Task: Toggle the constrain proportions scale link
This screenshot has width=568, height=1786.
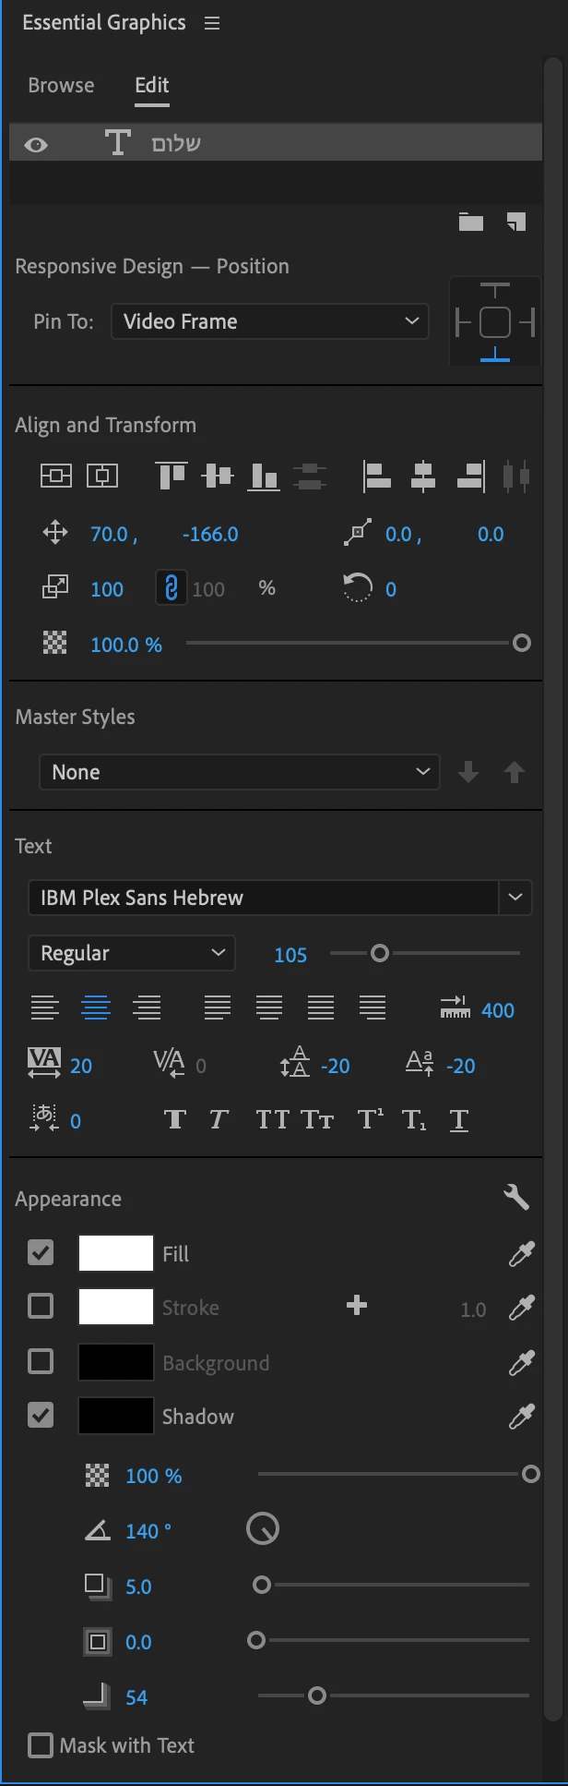Action: 171,588
